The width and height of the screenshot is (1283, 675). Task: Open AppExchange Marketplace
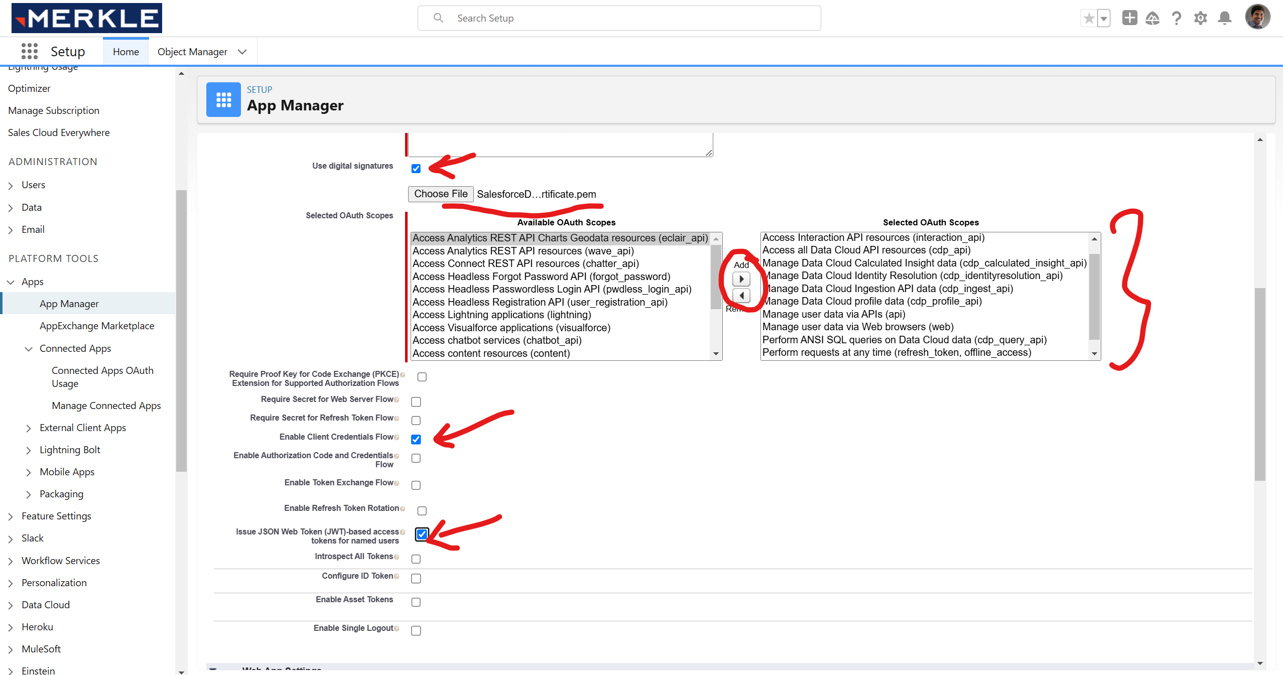[x=97, y=326]
